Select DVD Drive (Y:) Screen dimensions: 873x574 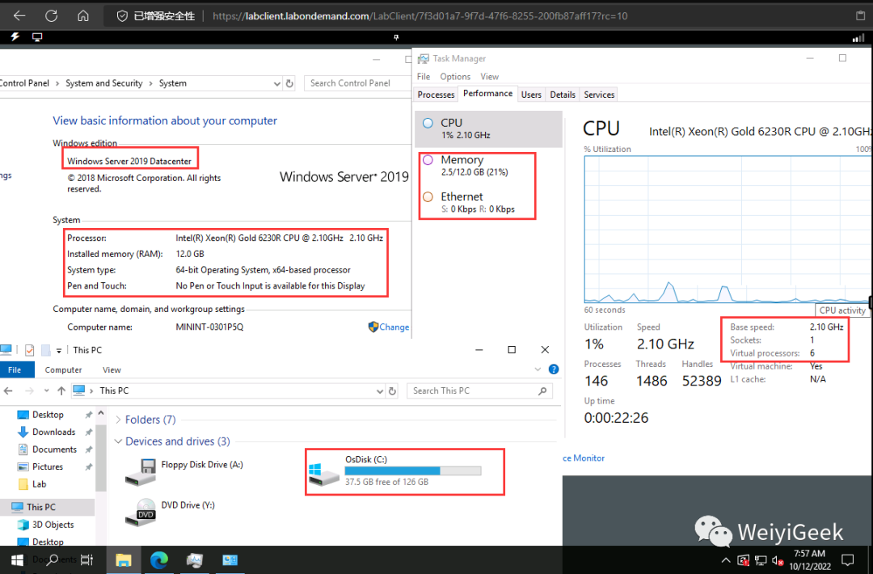pyautogui.click(x=171, y=513)
